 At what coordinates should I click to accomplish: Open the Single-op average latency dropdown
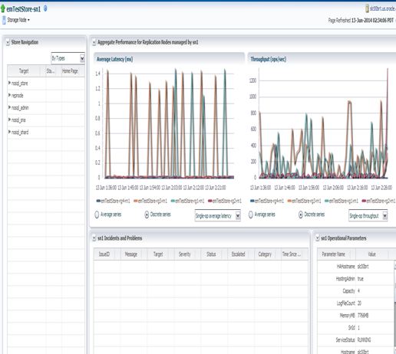[218, 216]
